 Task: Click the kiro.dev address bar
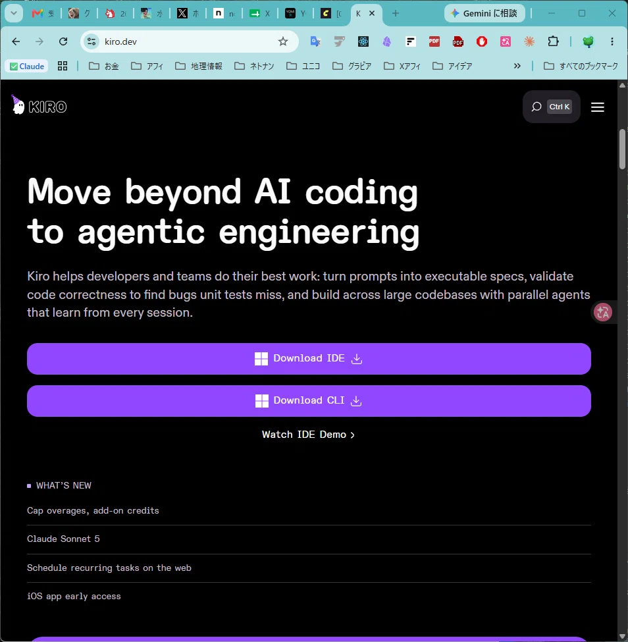189,41
